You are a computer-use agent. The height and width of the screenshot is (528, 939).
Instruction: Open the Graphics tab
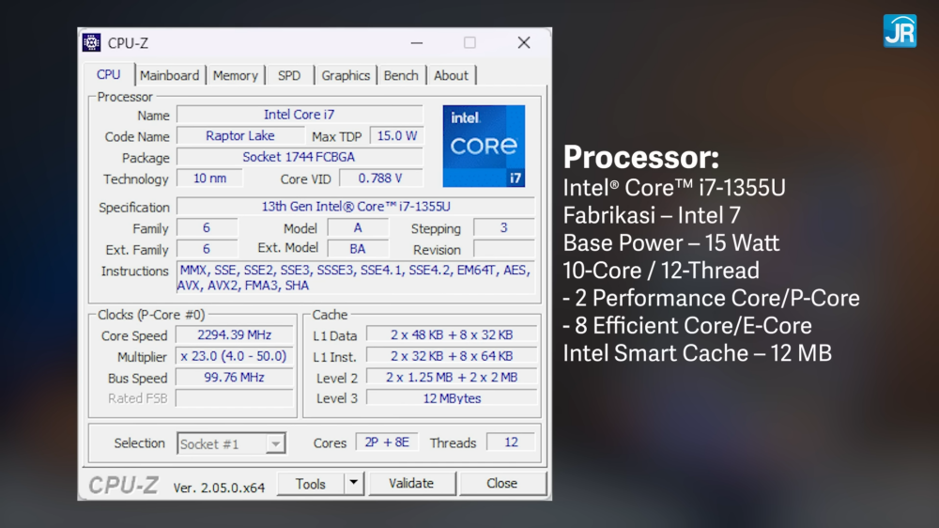(346, 75)
